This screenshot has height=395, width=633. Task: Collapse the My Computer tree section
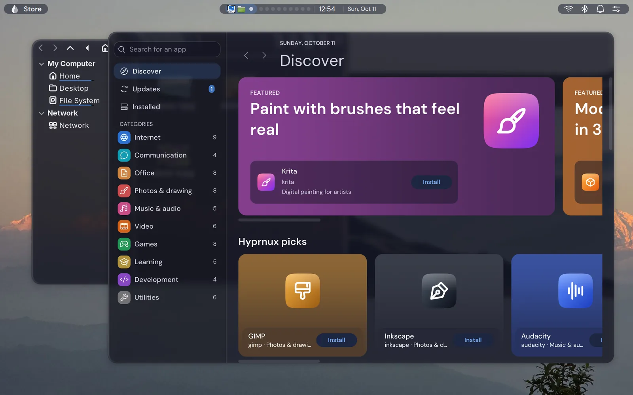[42, 64]
